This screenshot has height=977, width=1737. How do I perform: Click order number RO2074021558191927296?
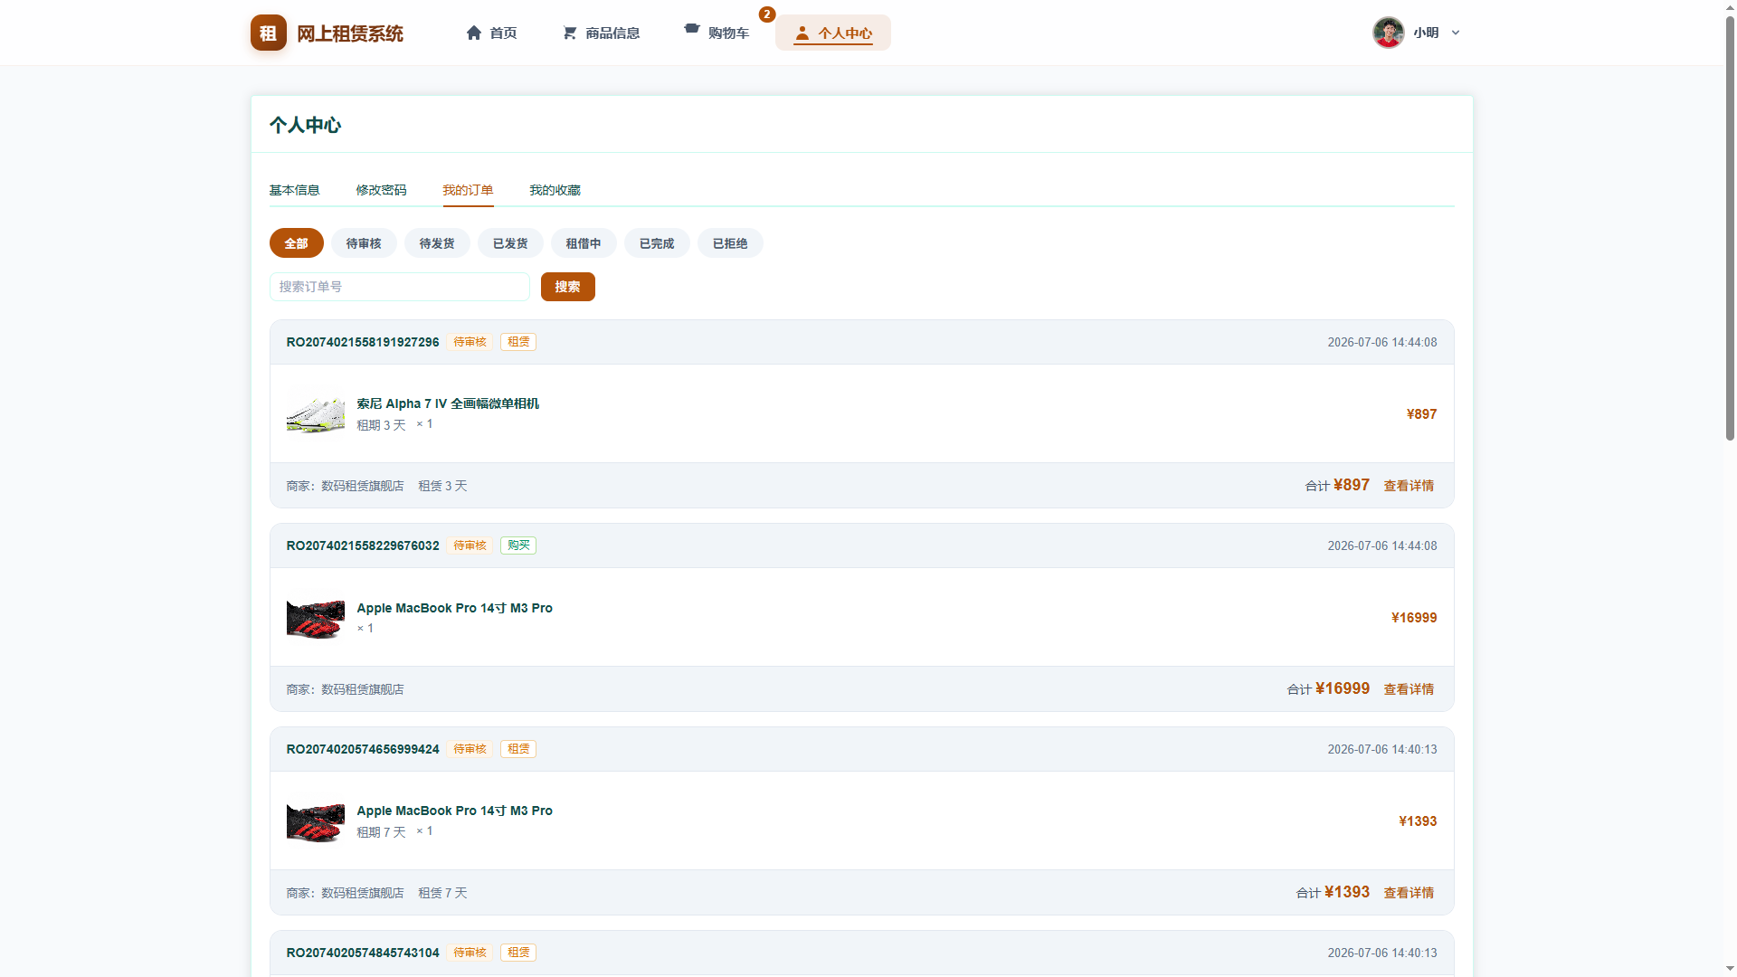click(x=363, y=342)
